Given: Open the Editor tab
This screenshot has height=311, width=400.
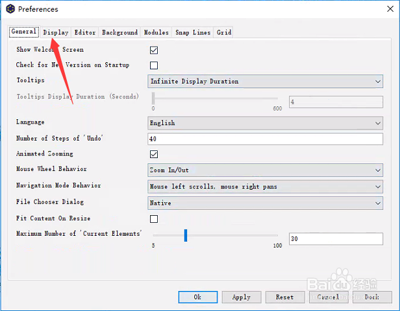Looking at the screenshot, I should (85, 32).
